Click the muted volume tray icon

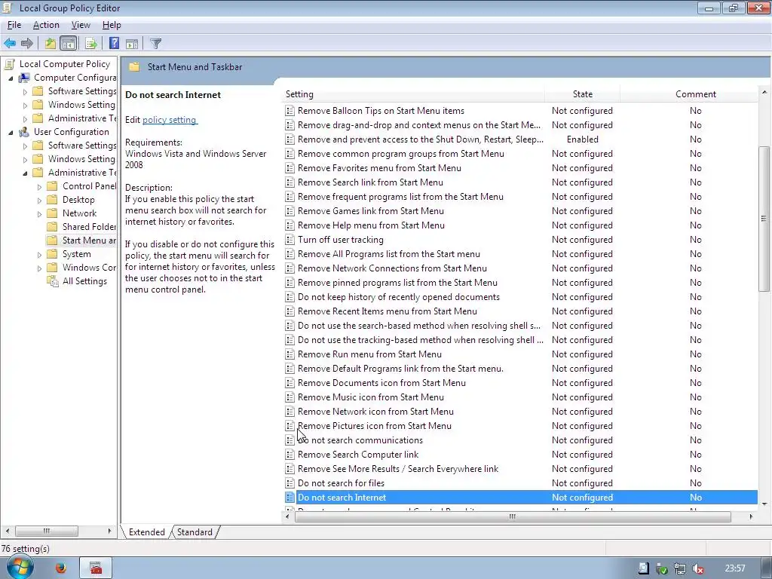[x=697, y=569]
